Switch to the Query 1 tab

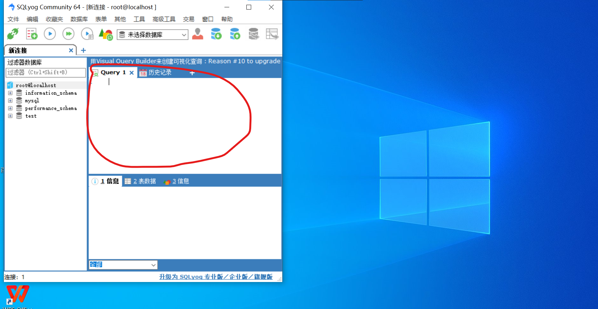(113, 72)
